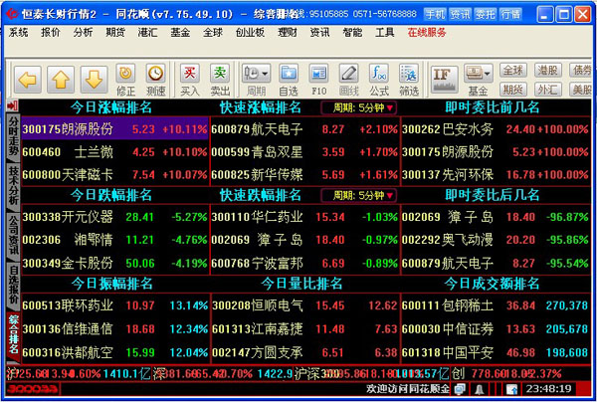Click the 债券 toolbar button
597x402 pixels.
(x=581, y=70)
